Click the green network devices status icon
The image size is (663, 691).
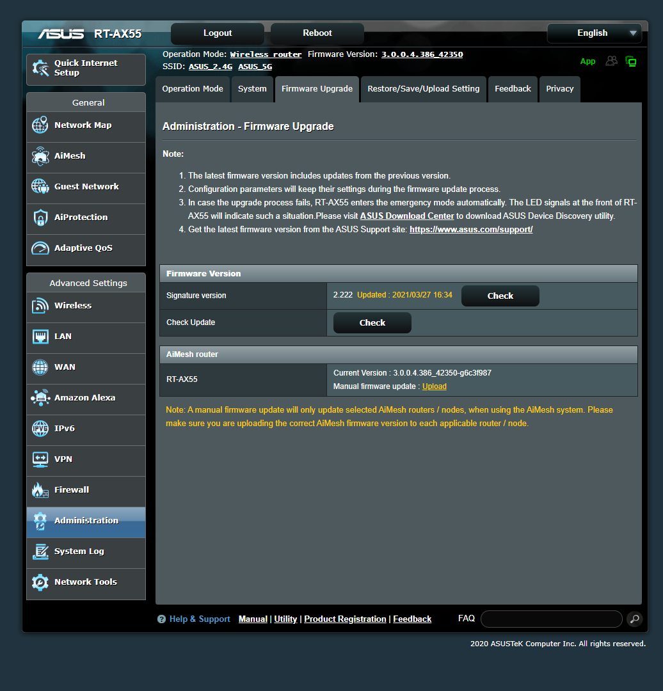click(x=631, y=61)
